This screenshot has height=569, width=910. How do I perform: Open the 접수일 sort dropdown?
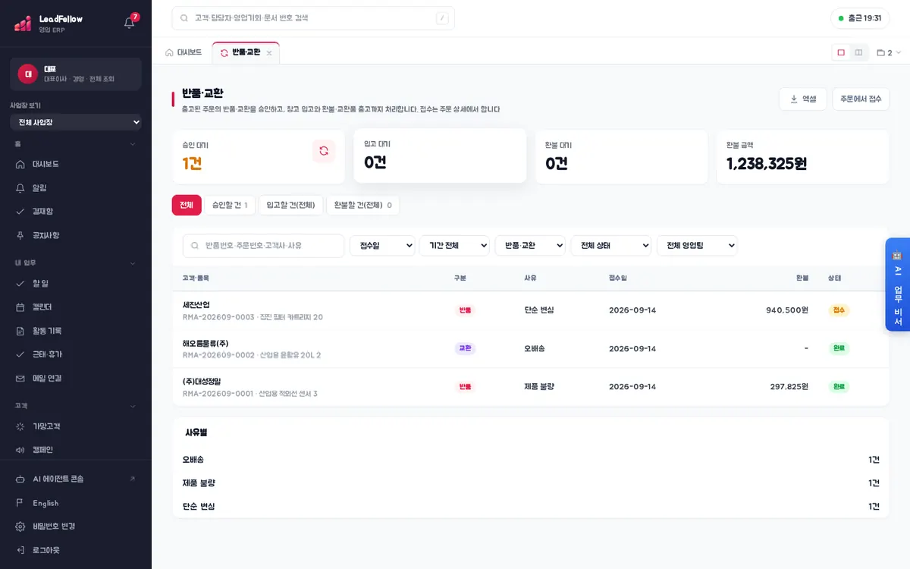pyautogui.click(x=382, y=246)
